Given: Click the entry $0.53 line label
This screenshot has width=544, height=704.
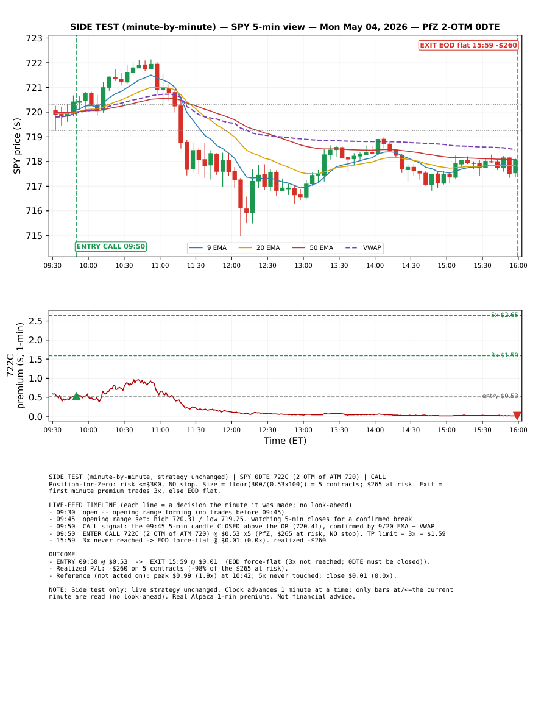Looking at the screenshot, I should 500,396.
